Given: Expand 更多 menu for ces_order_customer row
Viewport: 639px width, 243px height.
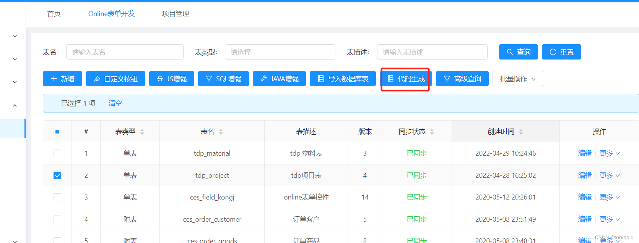Looking at the screenshot, I should [610, 219].
